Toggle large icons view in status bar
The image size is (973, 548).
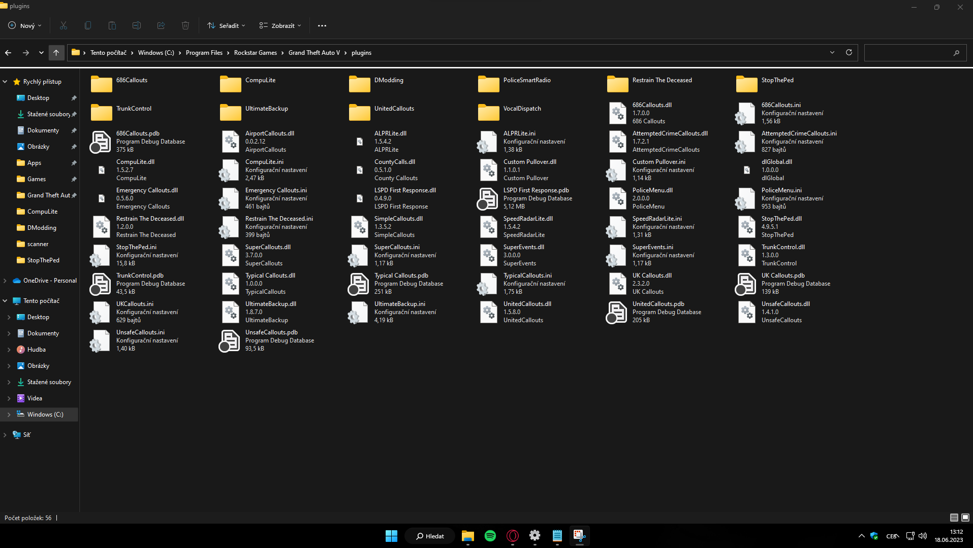(965, 518)
